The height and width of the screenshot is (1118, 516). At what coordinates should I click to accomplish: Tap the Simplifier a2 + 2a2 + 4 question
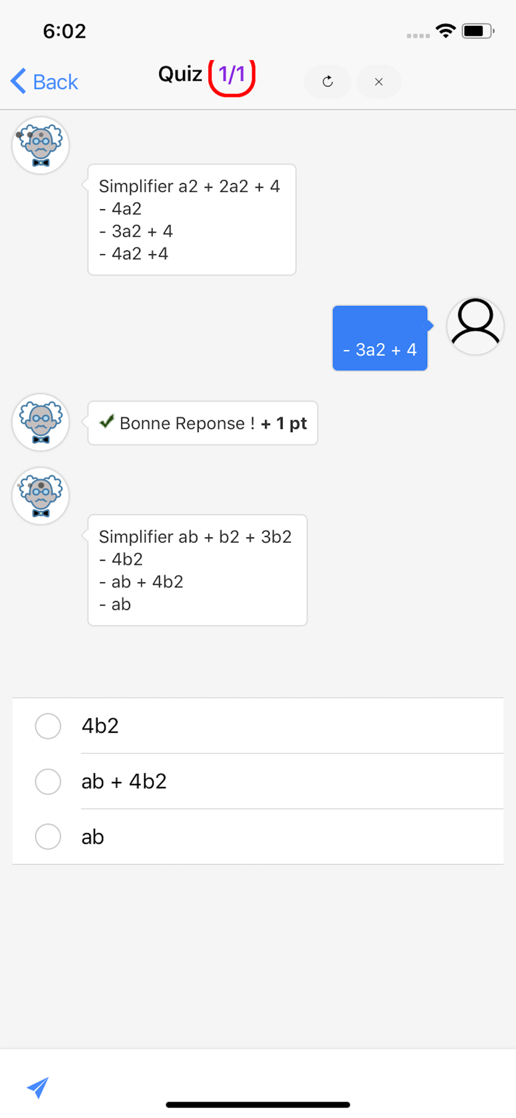(192, 220)
